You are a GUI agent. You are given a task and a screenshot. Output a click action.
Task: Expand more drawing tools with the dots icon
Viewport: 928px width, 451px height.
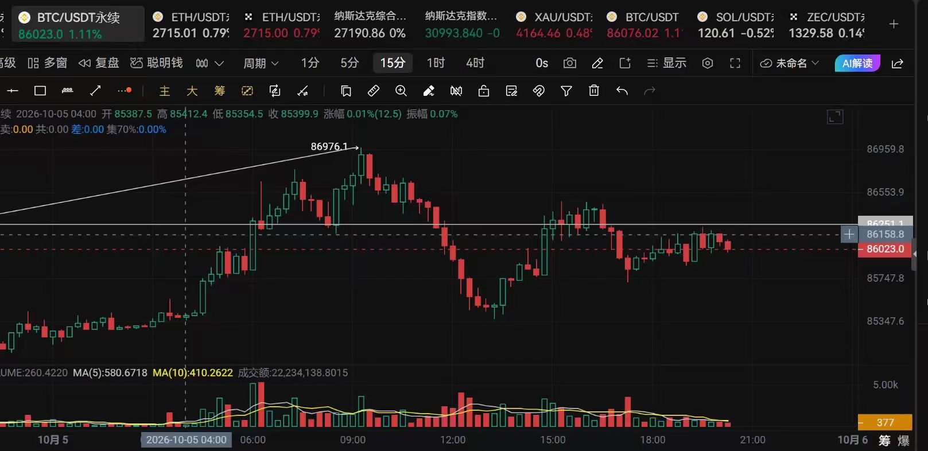[x=125, y=91]
